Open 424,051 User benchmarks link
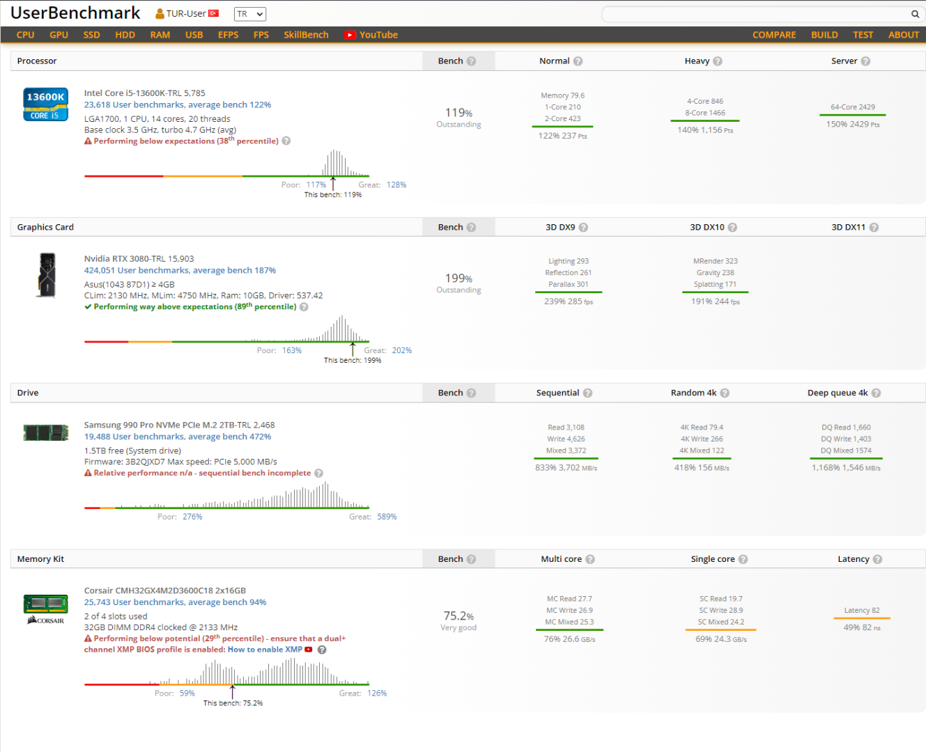Image resolution: width=926 pixels, height=752 pixels. [x=180, y=271]
